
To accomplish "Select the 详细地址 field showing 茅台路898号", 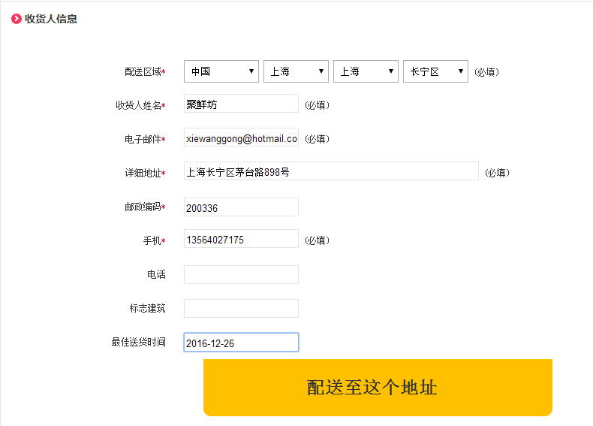I will point(331,171).
